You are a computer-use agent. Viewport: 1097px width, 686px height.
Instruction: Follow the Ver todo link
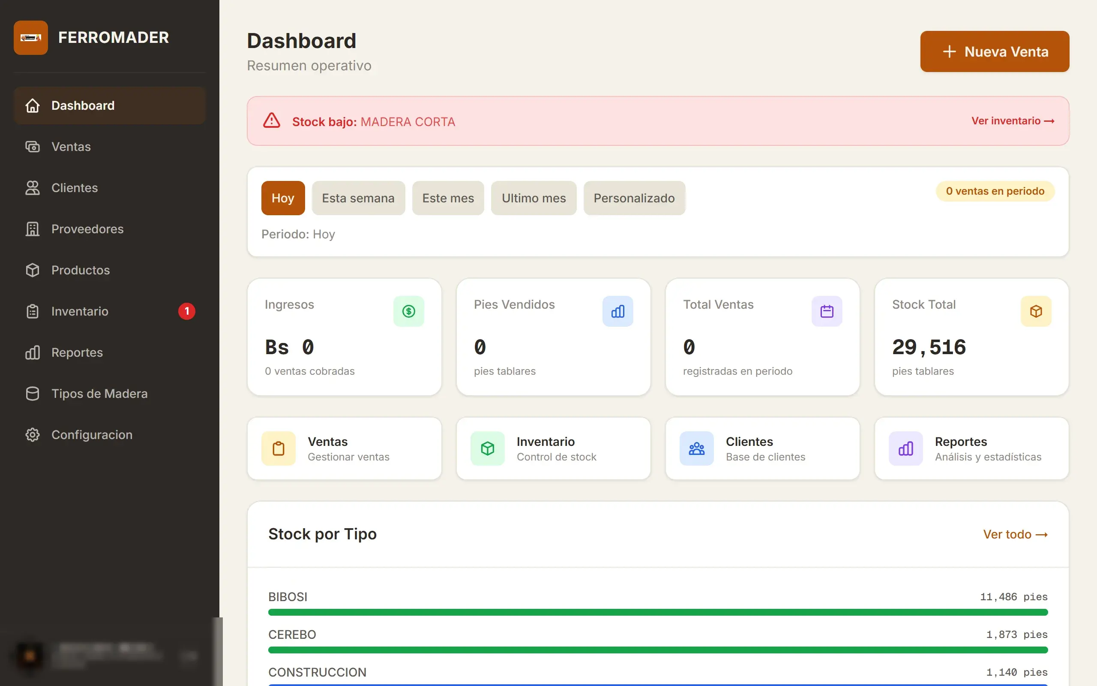coord(1016,535)
